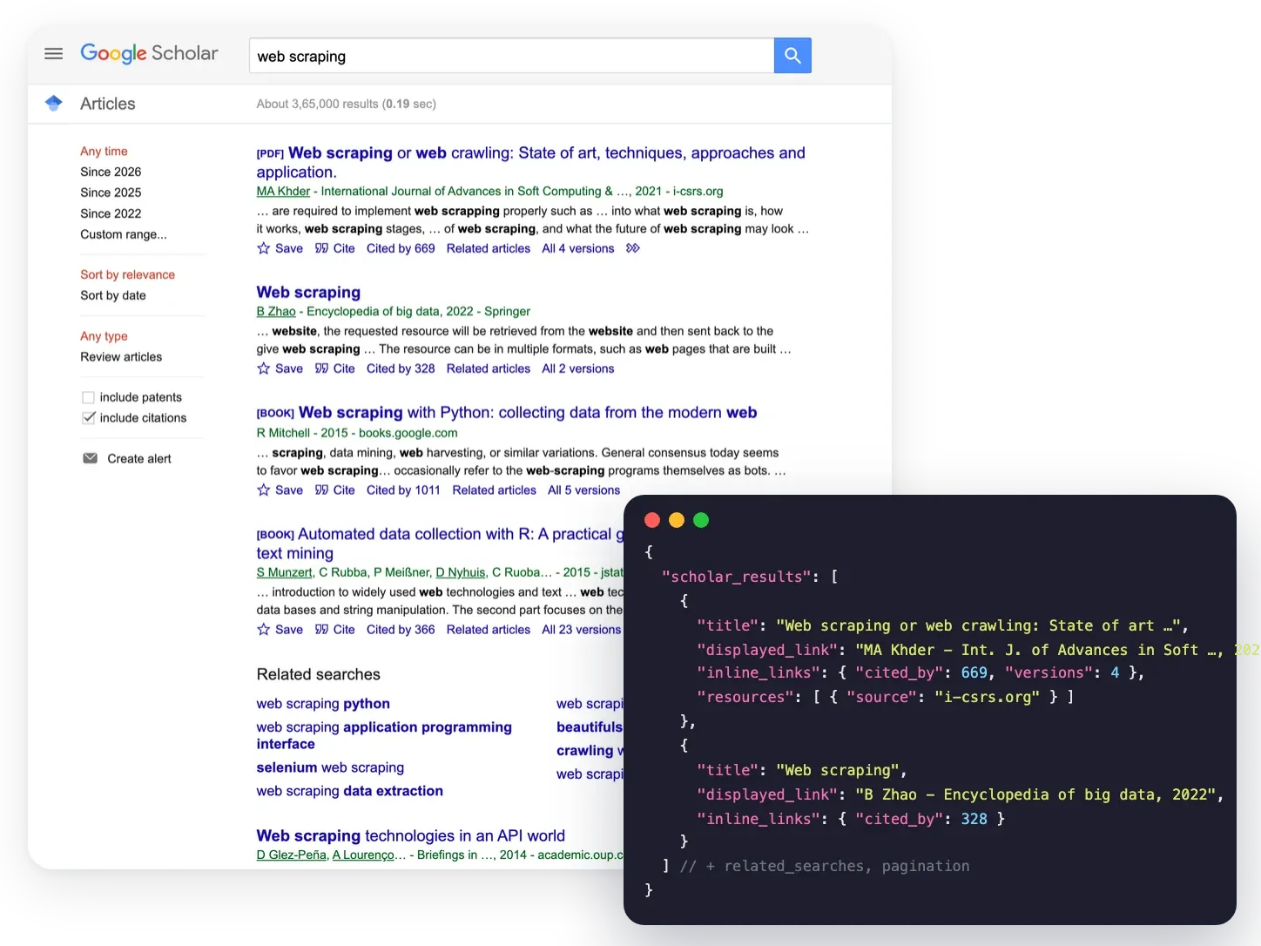The height and width of the screenshot is (946, 1261).
Task: Open S Munzert author profile
Action: pos(285,572)
